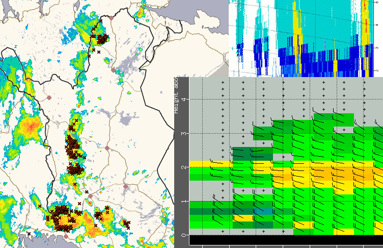Click the lightning marker cluster furthest east on the southern coast

(126, 222)
